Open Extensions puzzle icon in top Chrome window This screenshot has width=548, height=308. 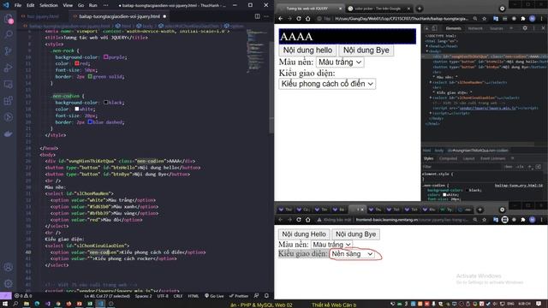(x=523, y=19)
